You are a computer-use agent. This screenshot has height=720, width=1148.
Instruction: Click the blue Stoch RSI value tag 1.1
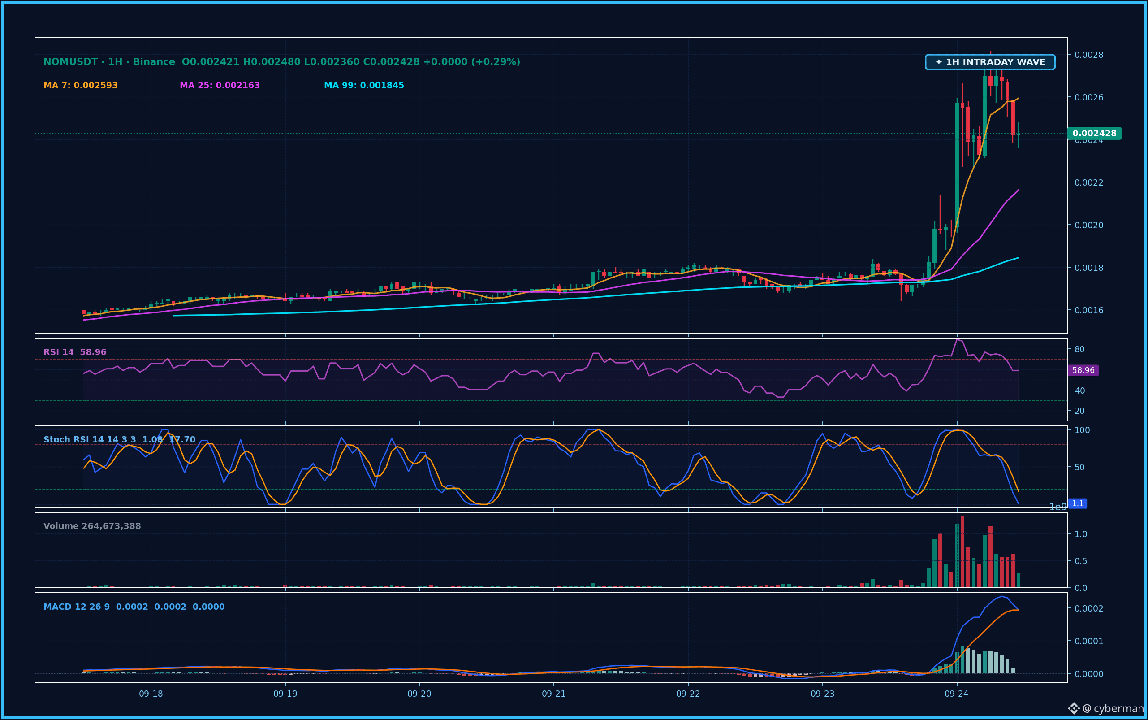[x=1078, y=503]
